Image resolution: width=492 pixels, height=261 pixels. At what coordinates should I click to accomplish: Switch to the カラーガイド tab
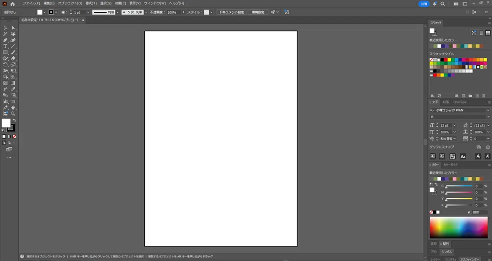450,165
